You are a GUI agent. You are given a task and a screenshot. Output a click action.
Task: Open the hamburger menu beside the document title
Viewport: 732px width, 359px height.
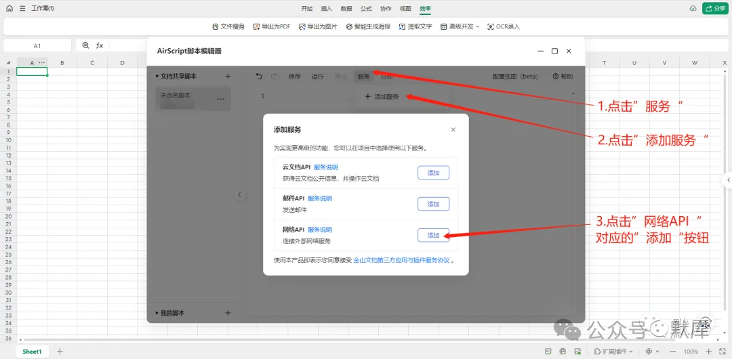point(22,8)
